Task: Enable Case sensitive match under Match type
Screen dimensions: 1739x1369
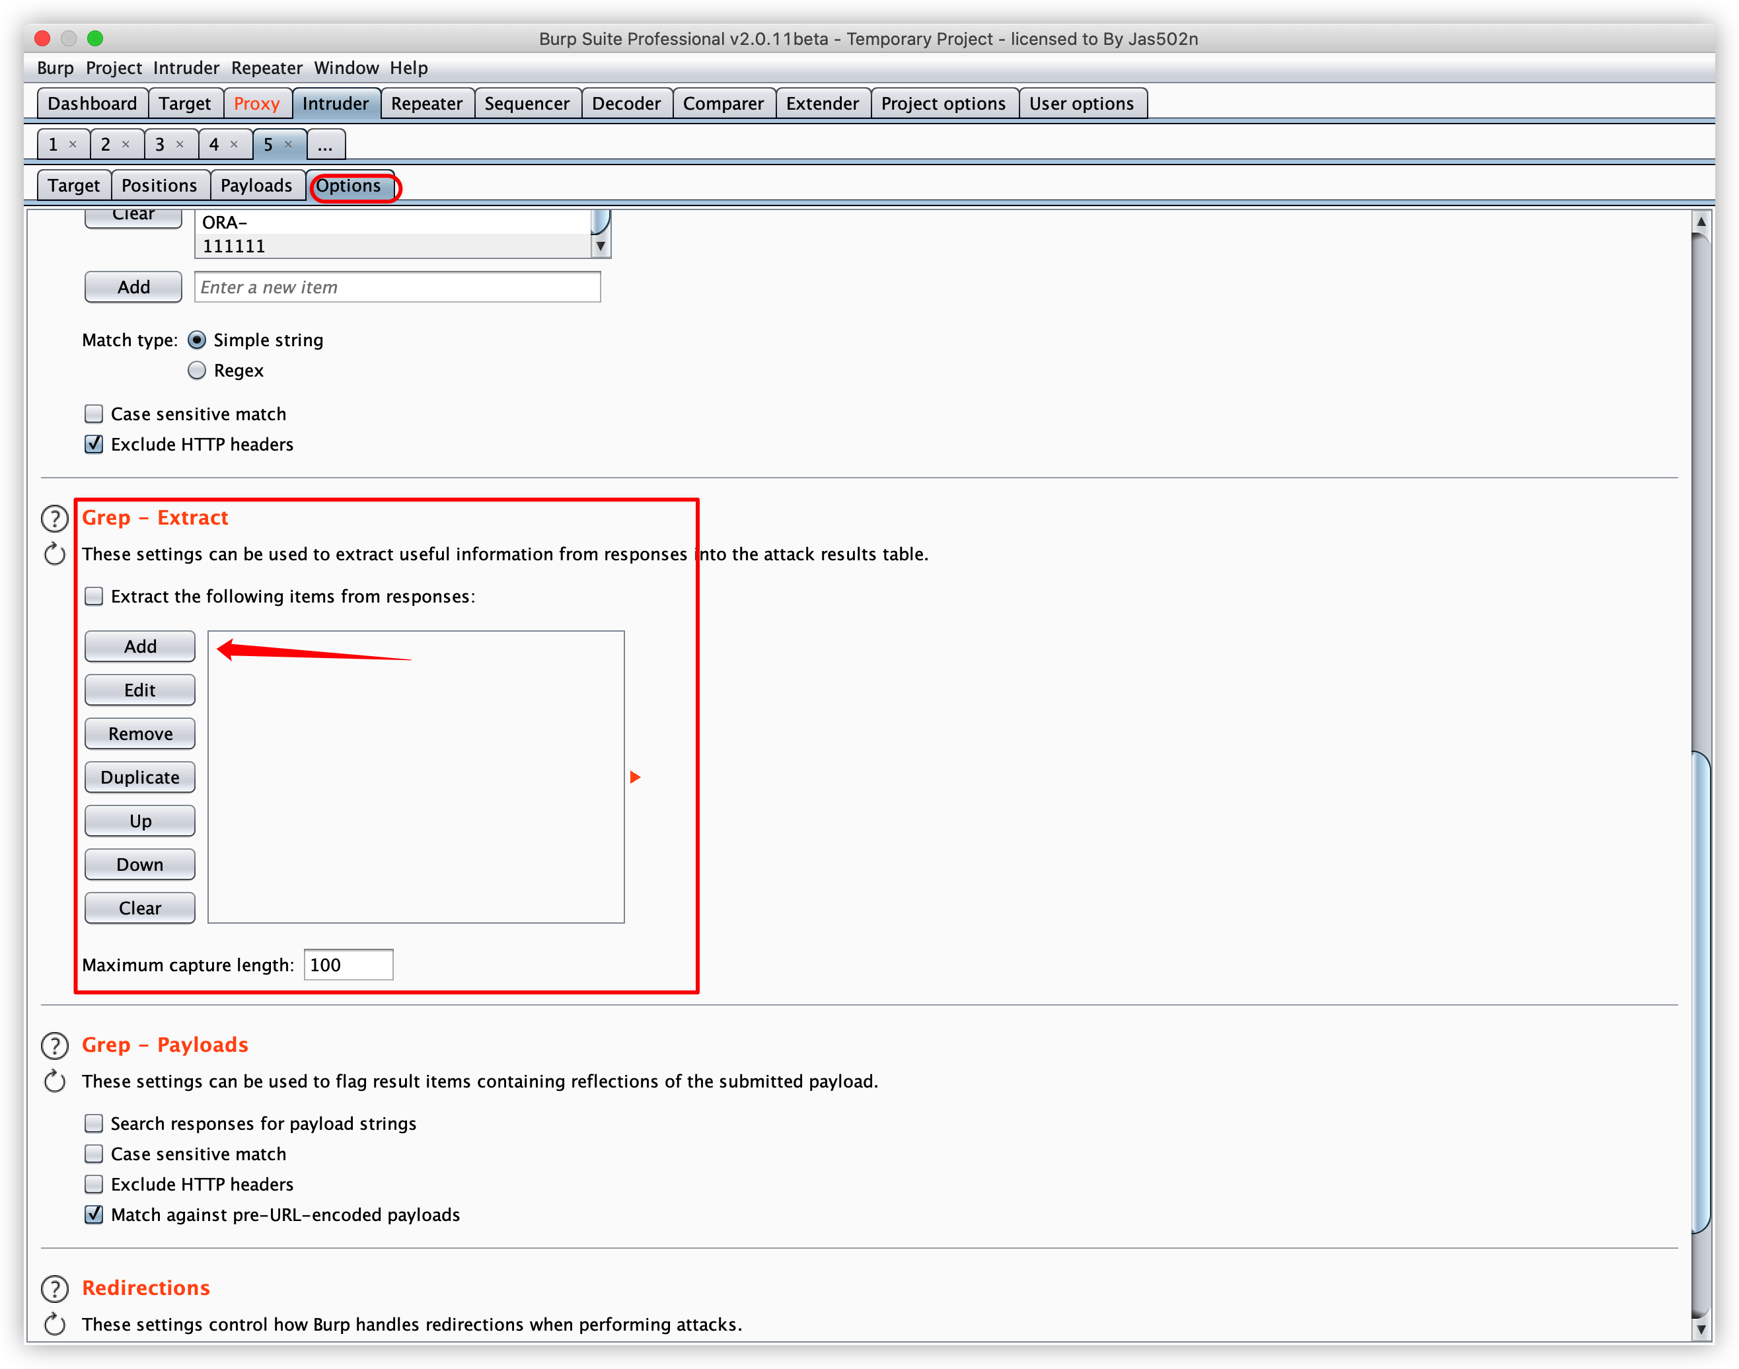Action: (94, 414)
